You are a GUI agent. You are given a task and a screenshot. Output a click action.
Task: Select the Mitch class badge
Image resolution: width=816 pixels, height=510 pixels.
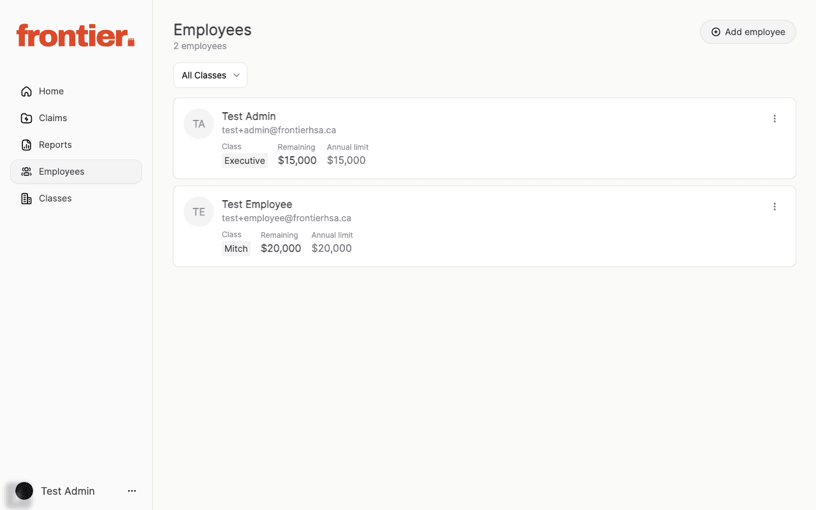(236, 248)
